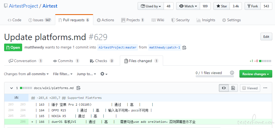Image resolution: width=275 pixels, height=128 pixels.
Task: Click the green Open status badge
Action: click(13, 47)
